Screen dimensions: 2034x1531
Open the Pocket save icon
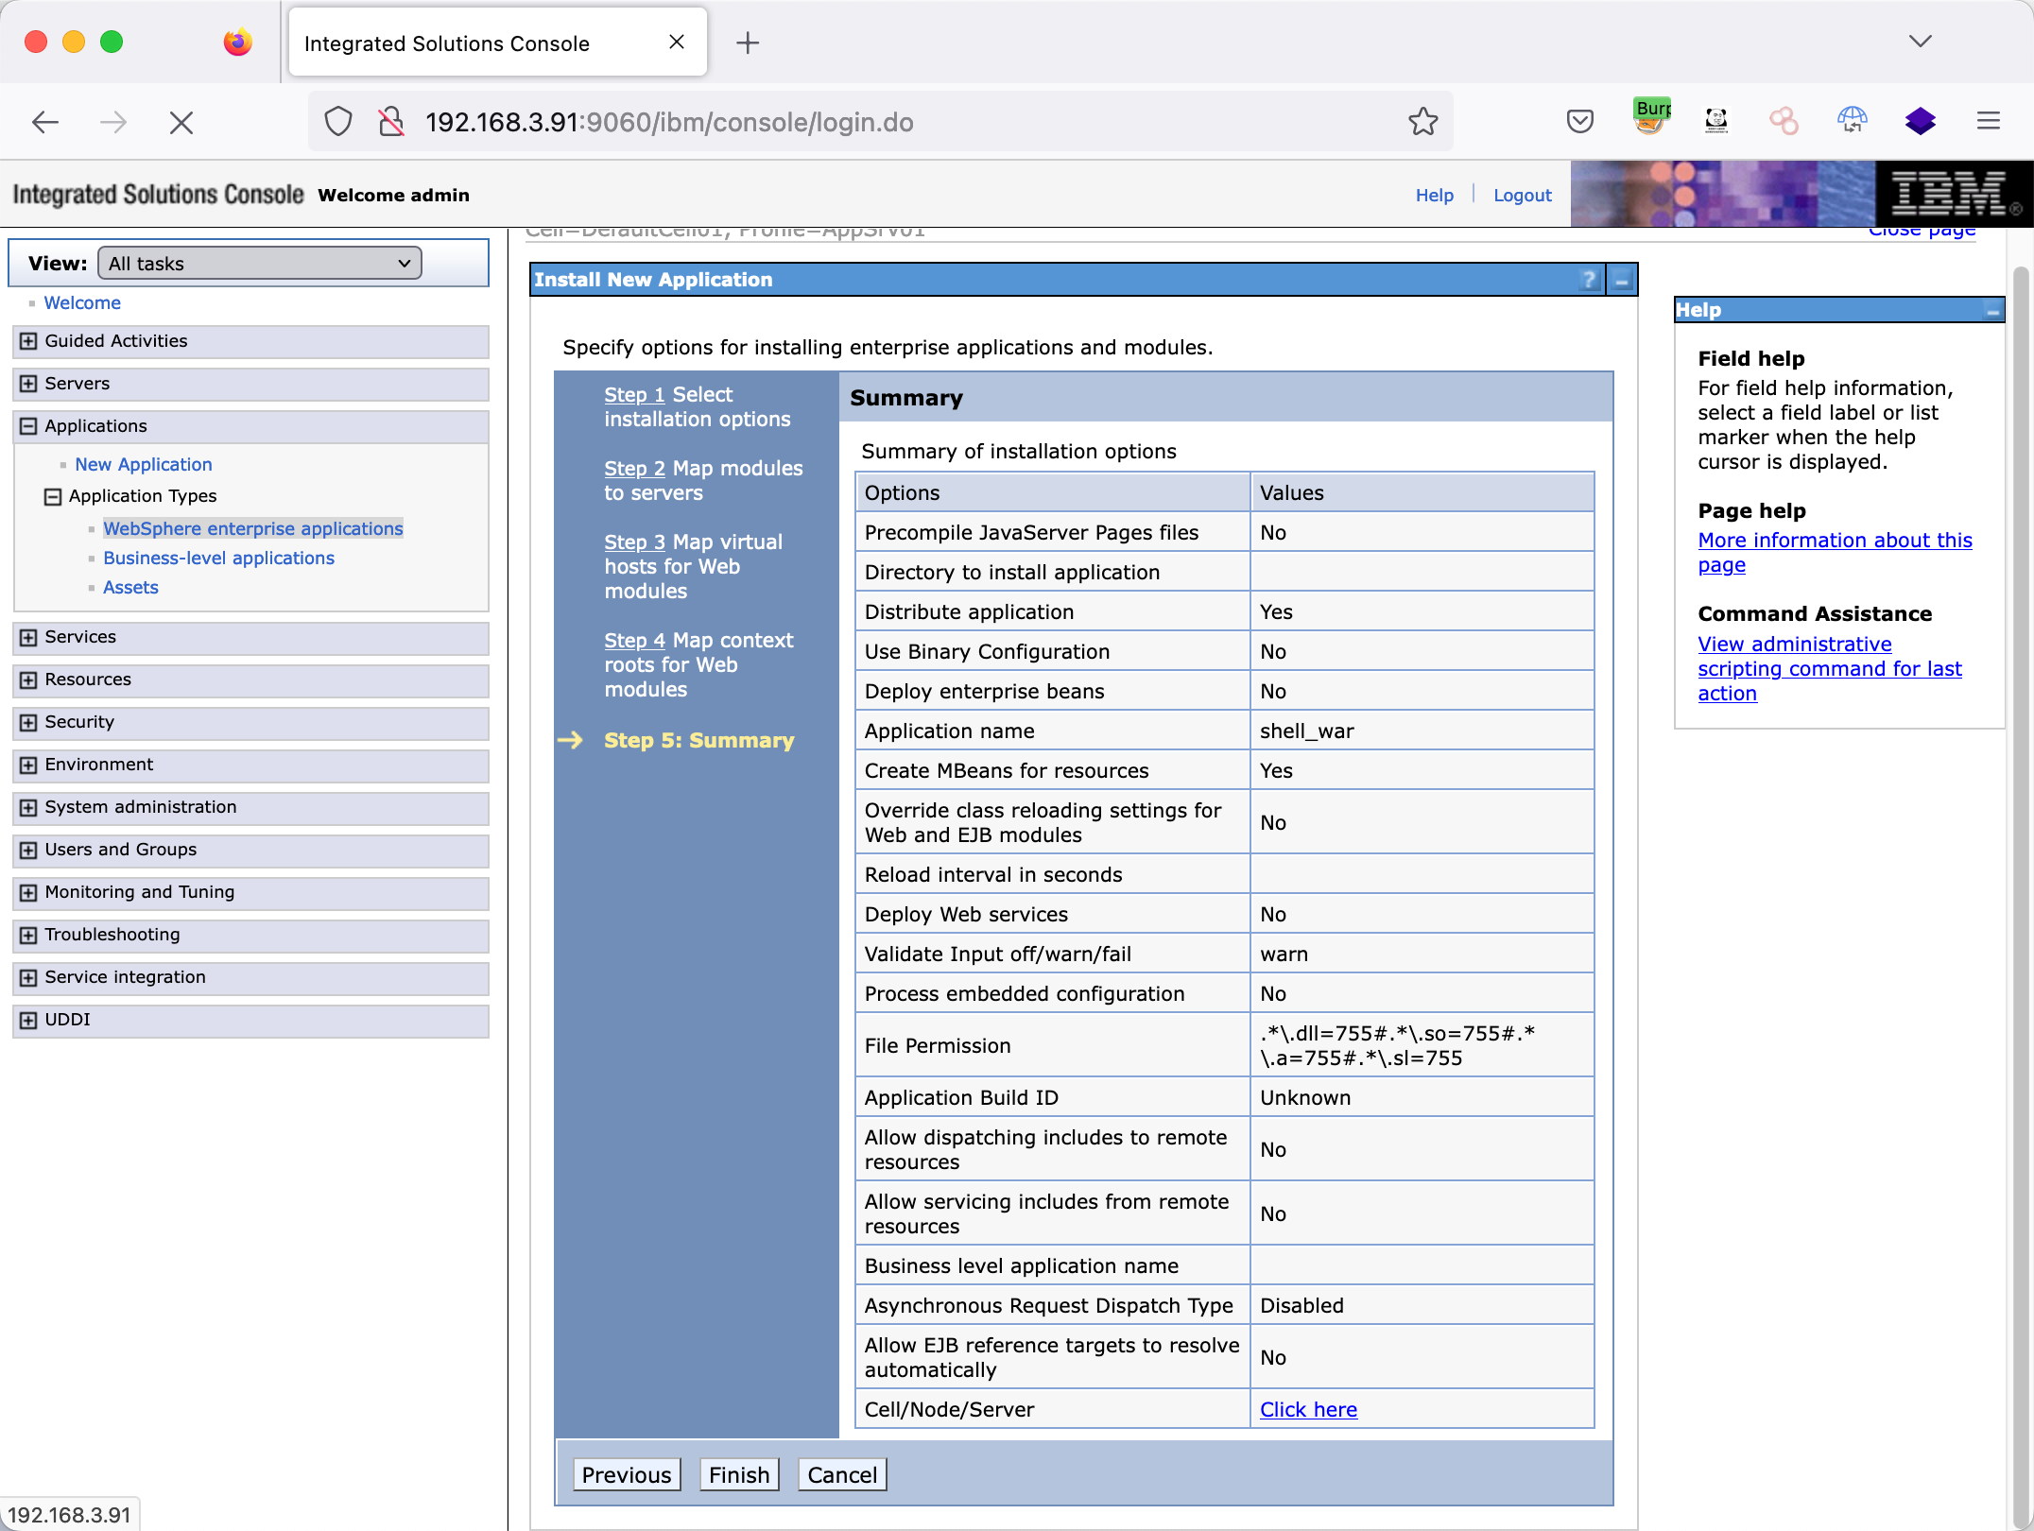[1579, 122]
